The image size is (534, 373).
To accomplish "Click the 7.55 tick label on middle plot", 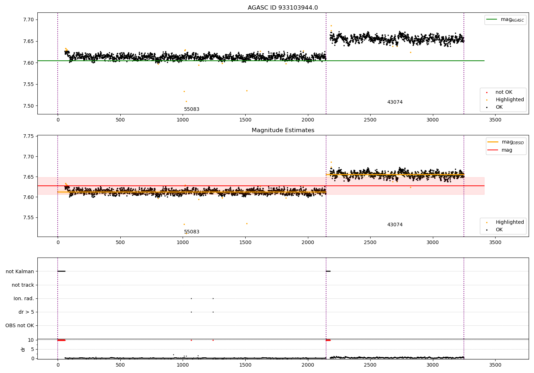I will point(28,217).
